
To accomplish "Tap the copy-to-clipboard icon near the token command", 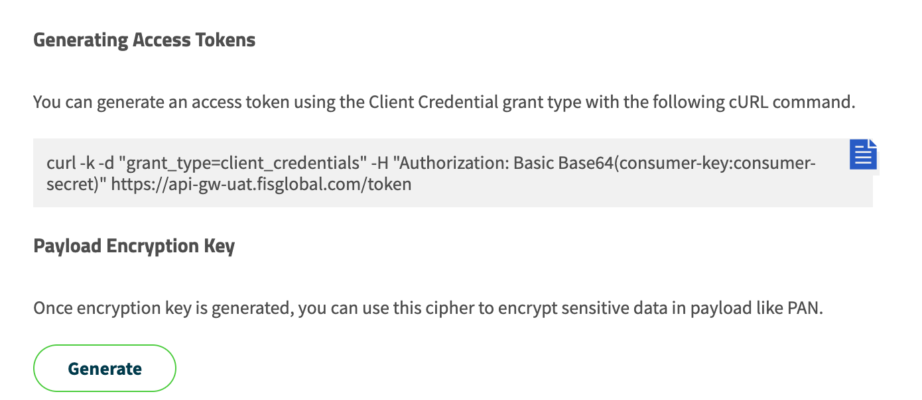I will 863,154.
